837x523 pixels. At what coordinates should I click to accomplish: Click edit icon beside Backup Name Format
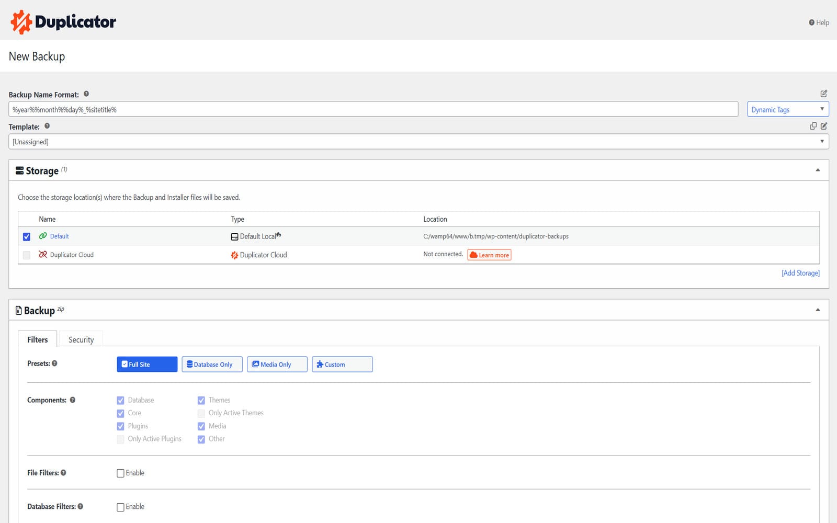pyautogui.click(x=824, y=94)
